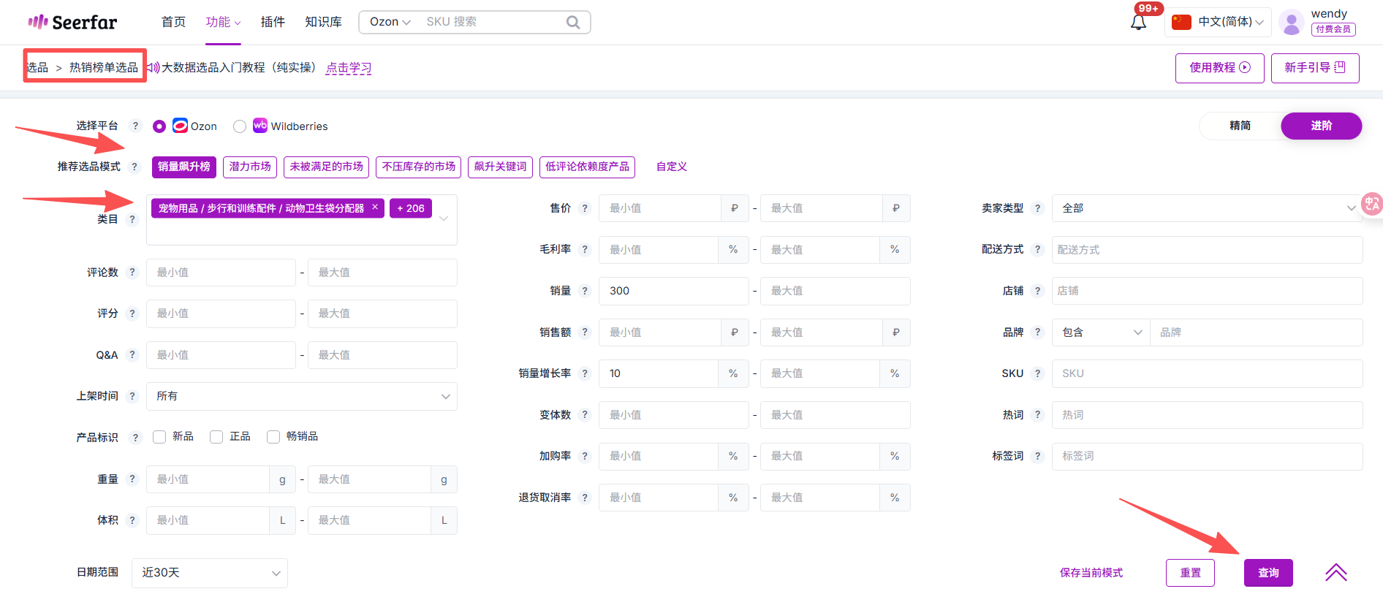The width and height of the screenshot is (1383, 605).
Task: Expand the 日期范围 近30天 dropdown
Action: click(210, 573)
